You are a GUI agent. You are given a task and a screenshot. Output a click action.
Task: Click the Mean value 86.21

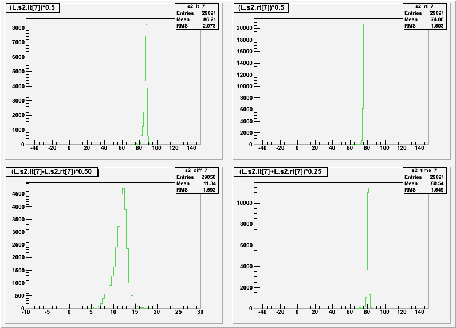click(x=210, y=19)
